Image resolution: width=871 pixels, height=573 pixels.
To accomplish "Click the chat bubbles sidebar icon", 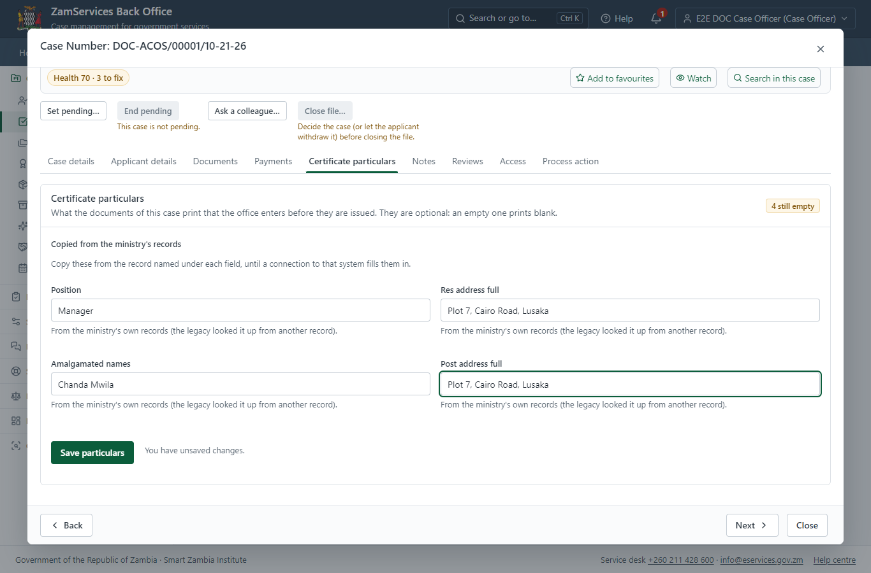I will tap(17, 346).
